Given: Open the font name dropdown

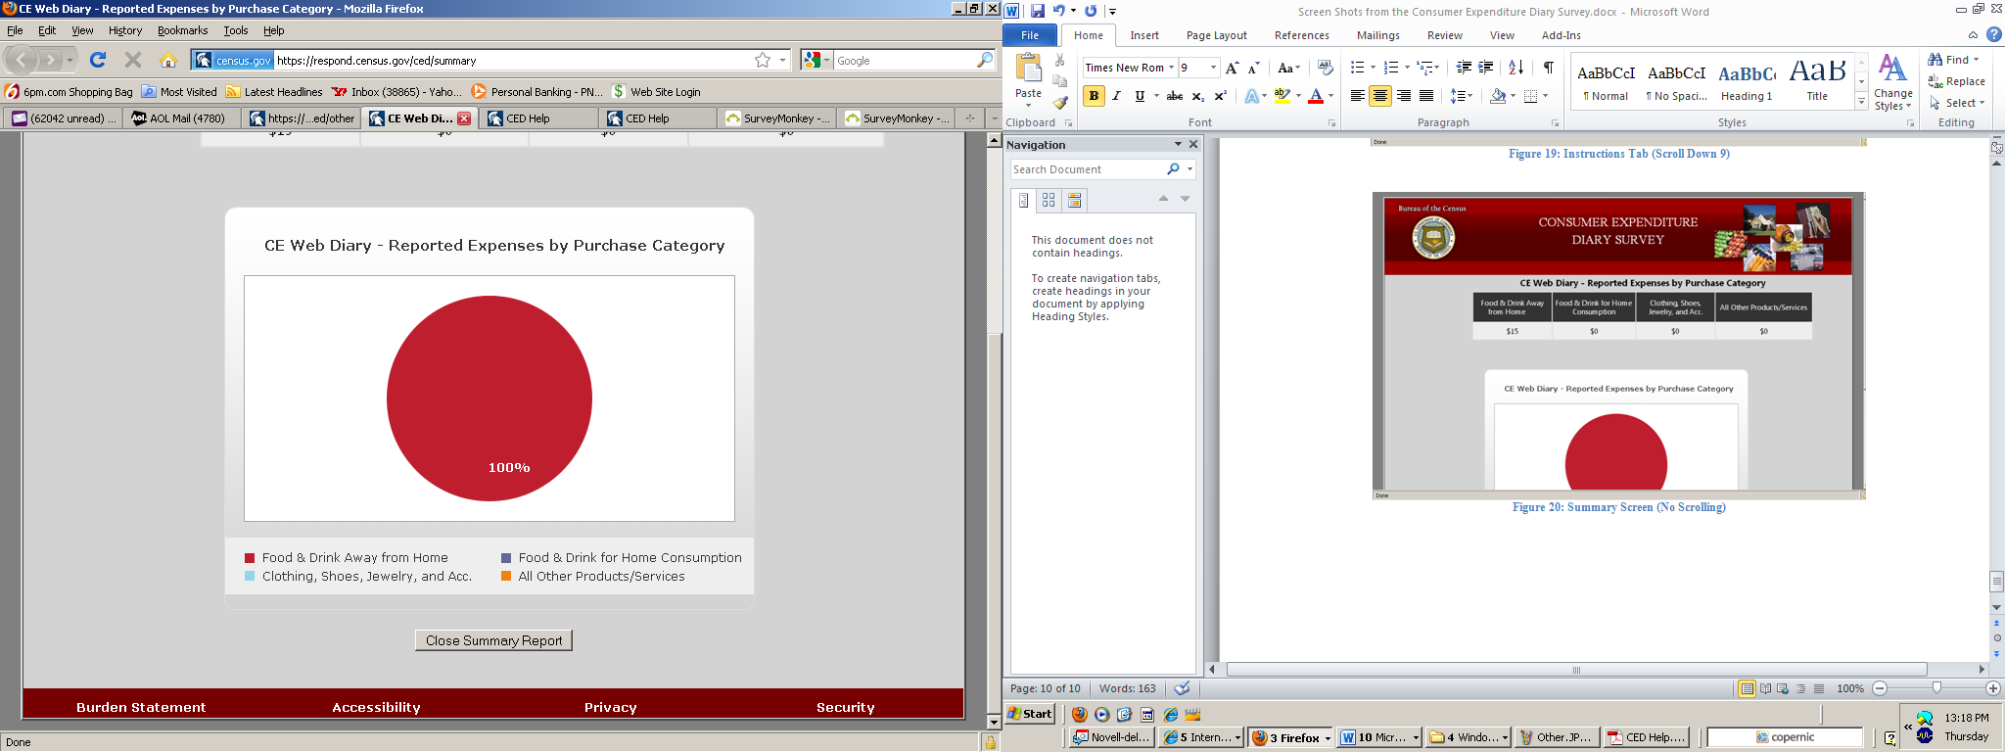Looking at the screenshot, I should (1171, 68).
